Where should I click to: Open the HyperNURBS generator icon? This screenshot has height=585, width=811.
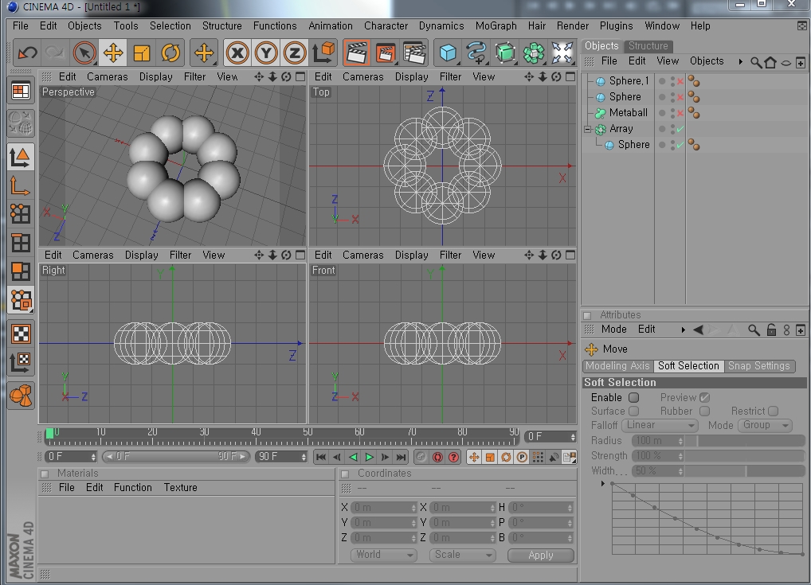[505, 53]
